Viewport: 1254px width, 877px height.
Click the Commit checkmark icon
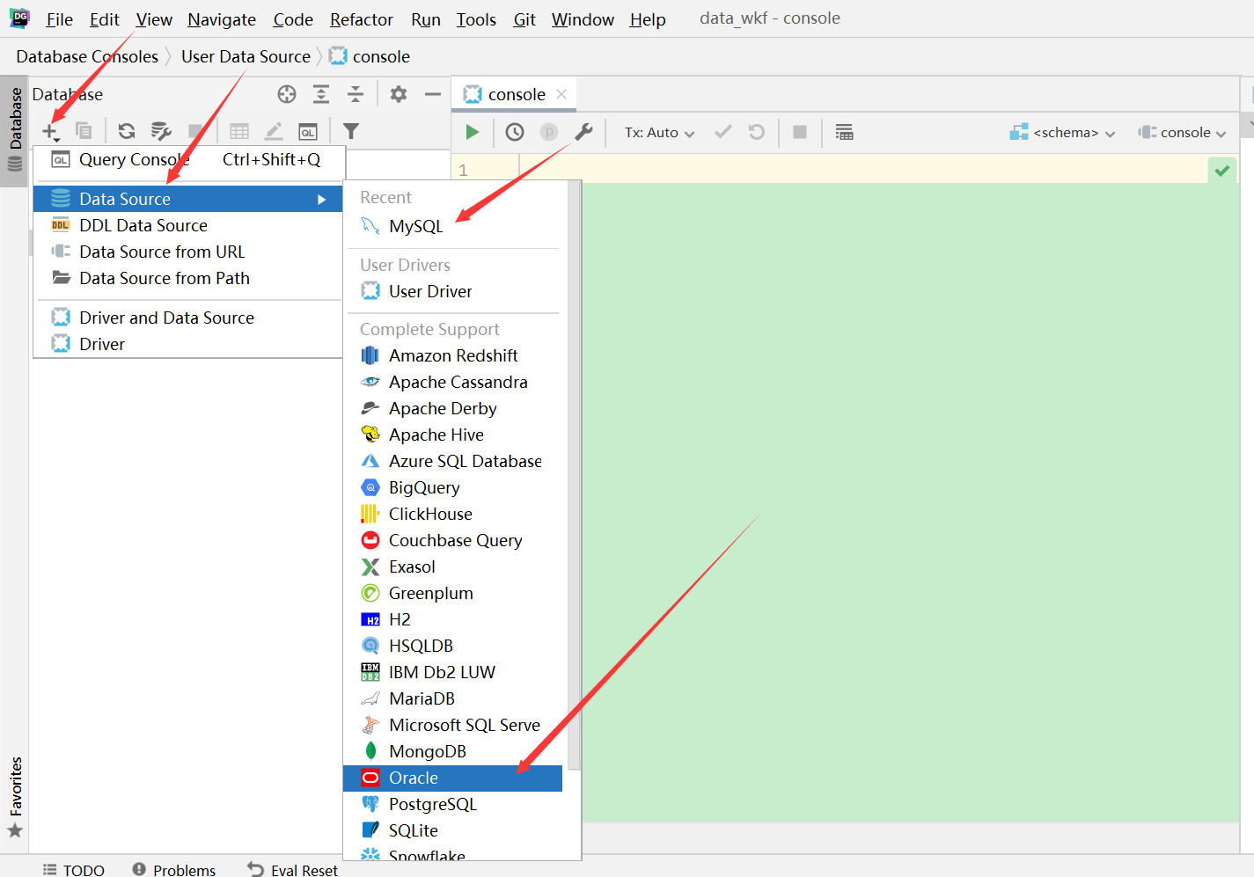pyautogui.click(x=723, y=132)
